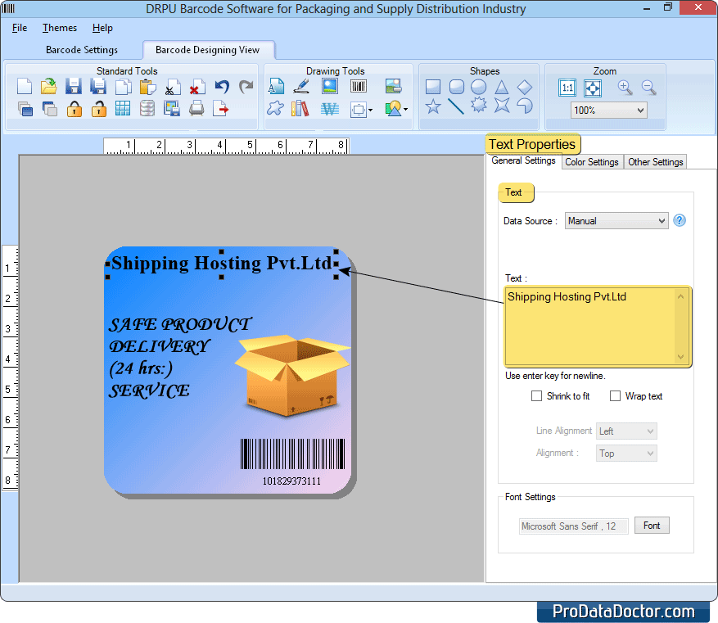The width and height of the screenshot is (718, 623).
Task: Click the Print icon
Action: coord(196,109)
